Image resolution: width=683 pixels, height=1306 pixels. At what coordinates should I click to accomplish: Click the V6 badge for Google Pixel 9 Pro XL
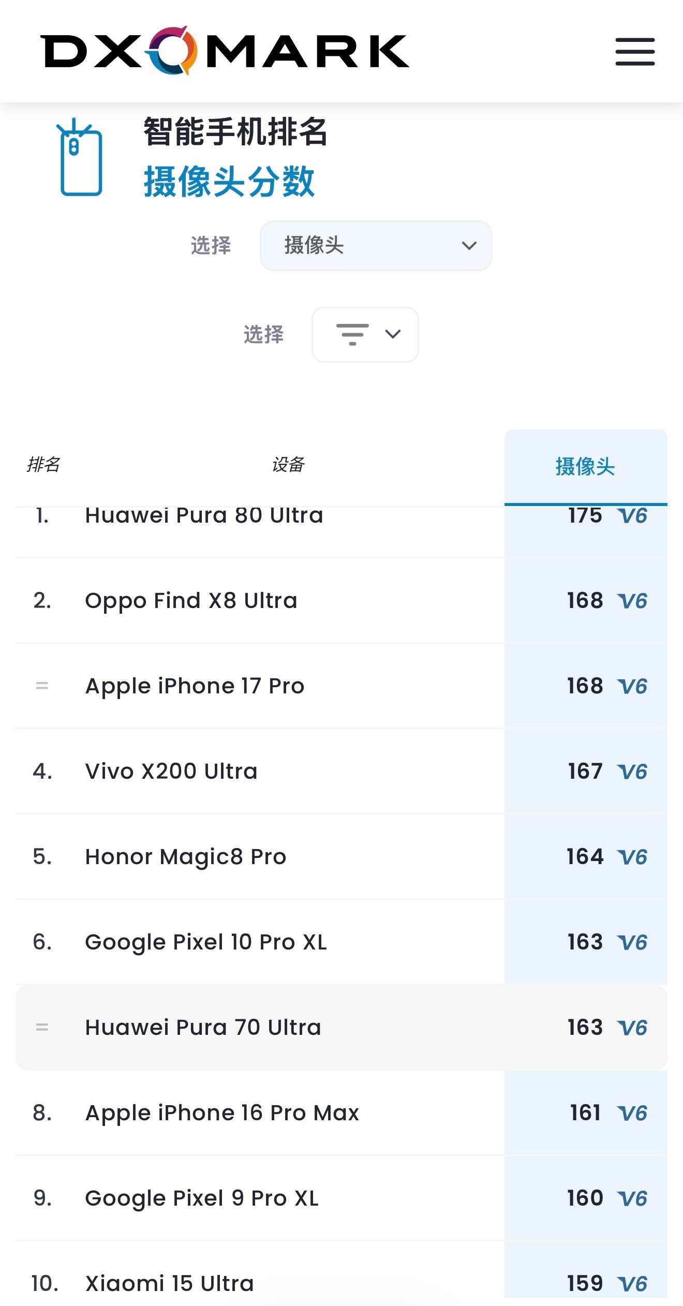(x=632, y=1197)
